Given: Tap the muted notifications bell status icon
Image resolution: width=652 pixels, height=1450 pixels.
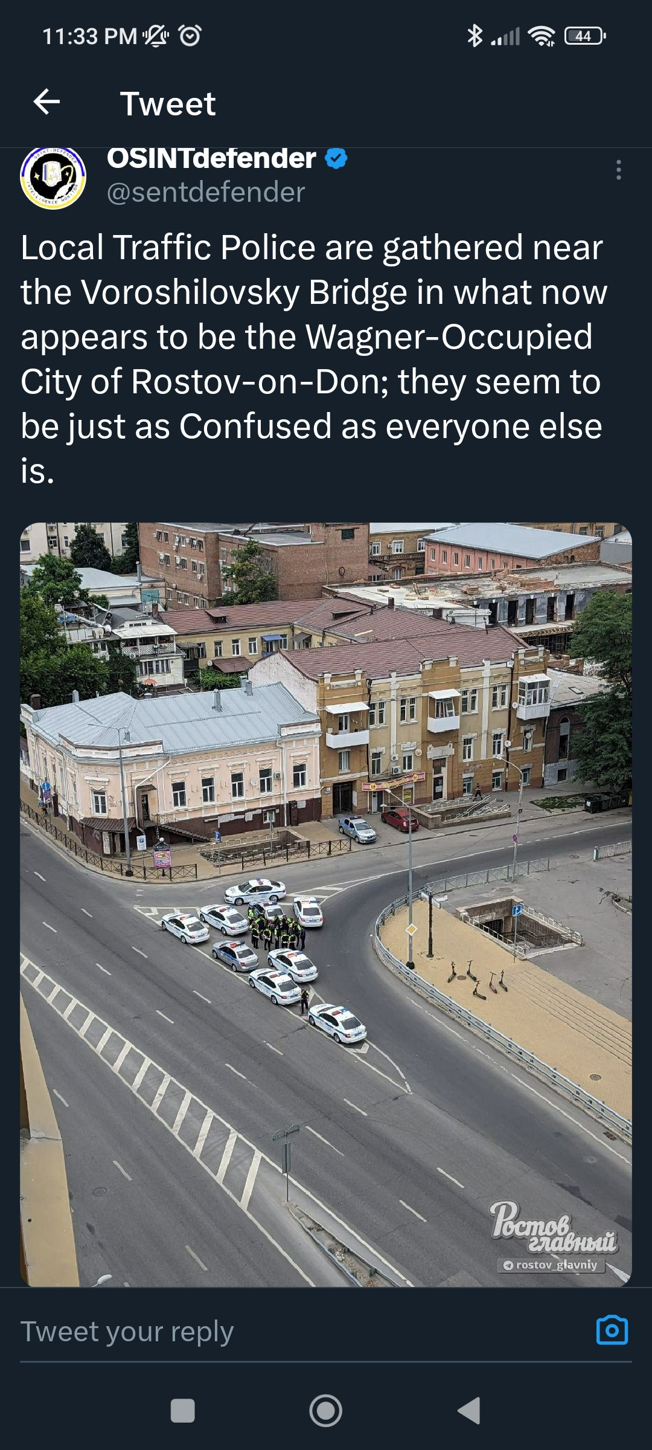Looking at the screenshot, I should pos(156,36).
